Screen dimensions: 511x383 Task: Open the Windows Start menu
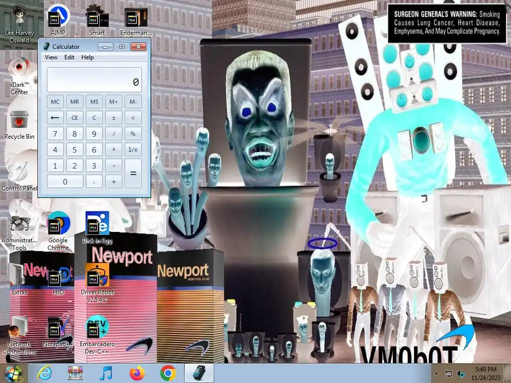13,374
